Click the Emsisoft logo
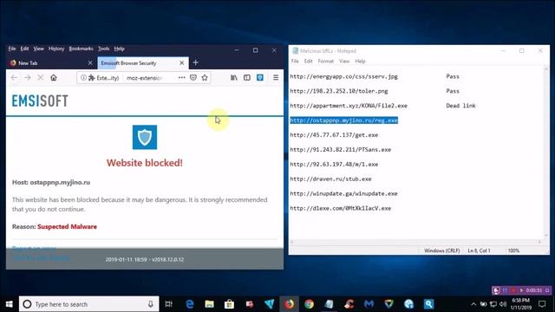 coord(40,101)
